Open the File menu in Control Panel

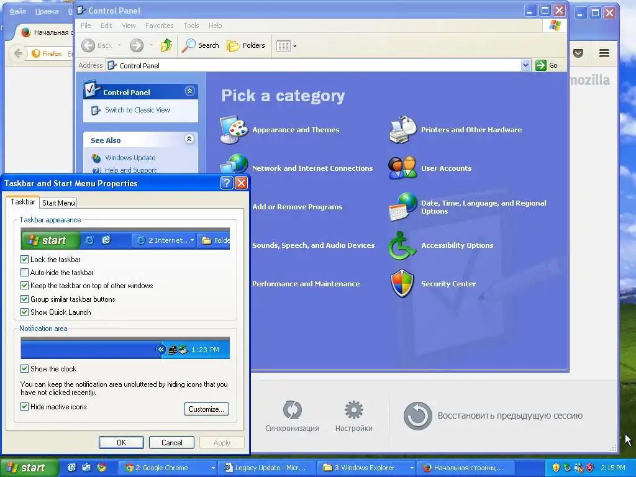pos(86,25)
